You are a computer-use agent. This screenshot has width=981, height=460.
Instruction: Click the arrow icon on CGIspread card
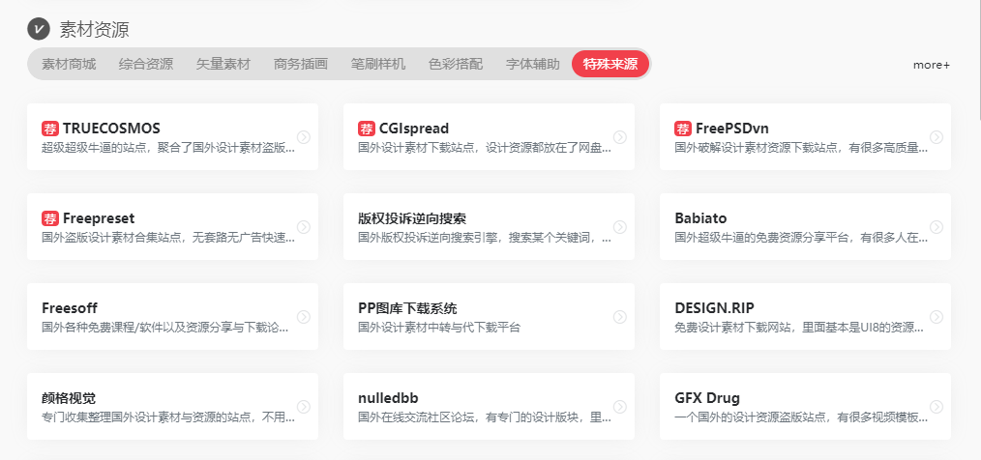pyautogui.click(x=620, y=137)
